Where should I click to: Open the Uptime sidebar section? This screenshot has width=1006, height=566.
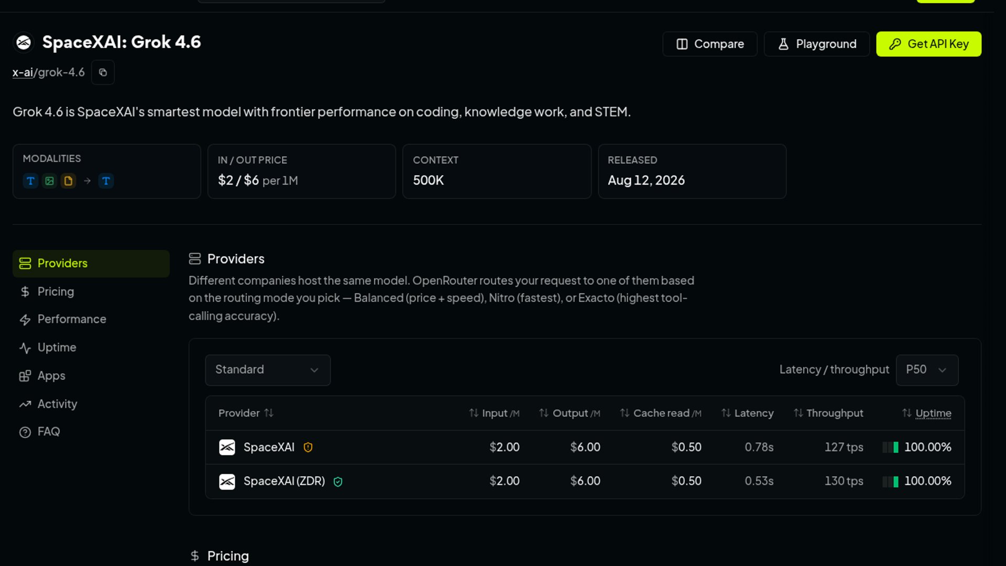tap(91, 348)
